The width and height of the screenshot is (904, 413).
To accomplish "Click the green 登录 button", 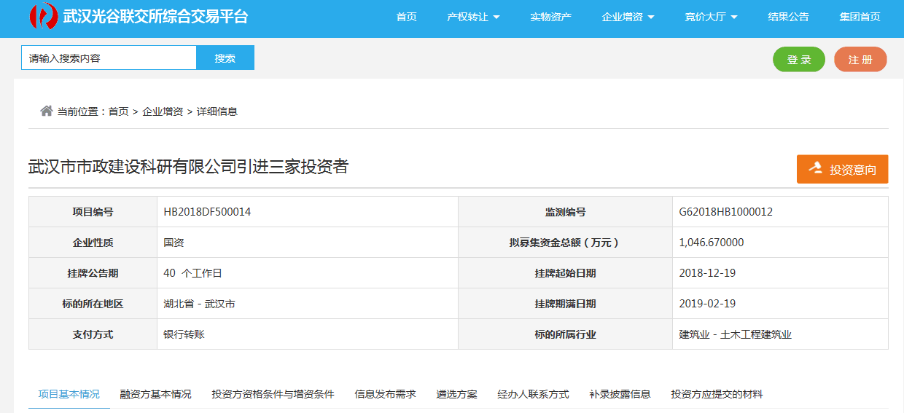I will [799, 60].
